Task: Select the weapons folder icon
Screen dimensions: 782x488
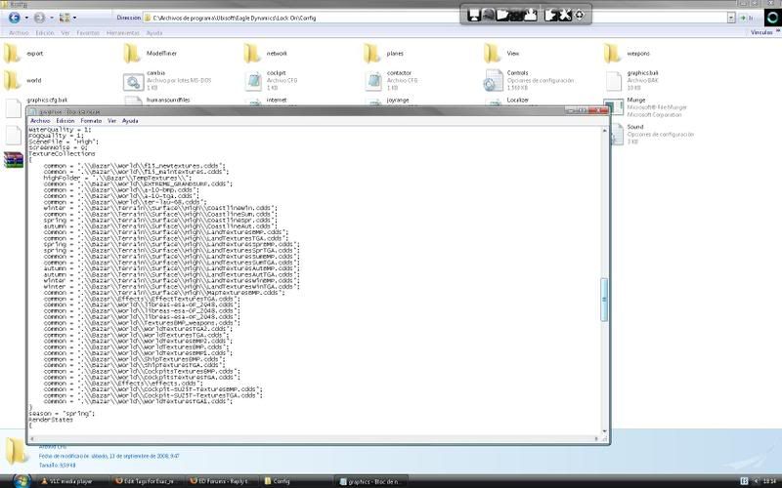Action: (x=613, y=53)
